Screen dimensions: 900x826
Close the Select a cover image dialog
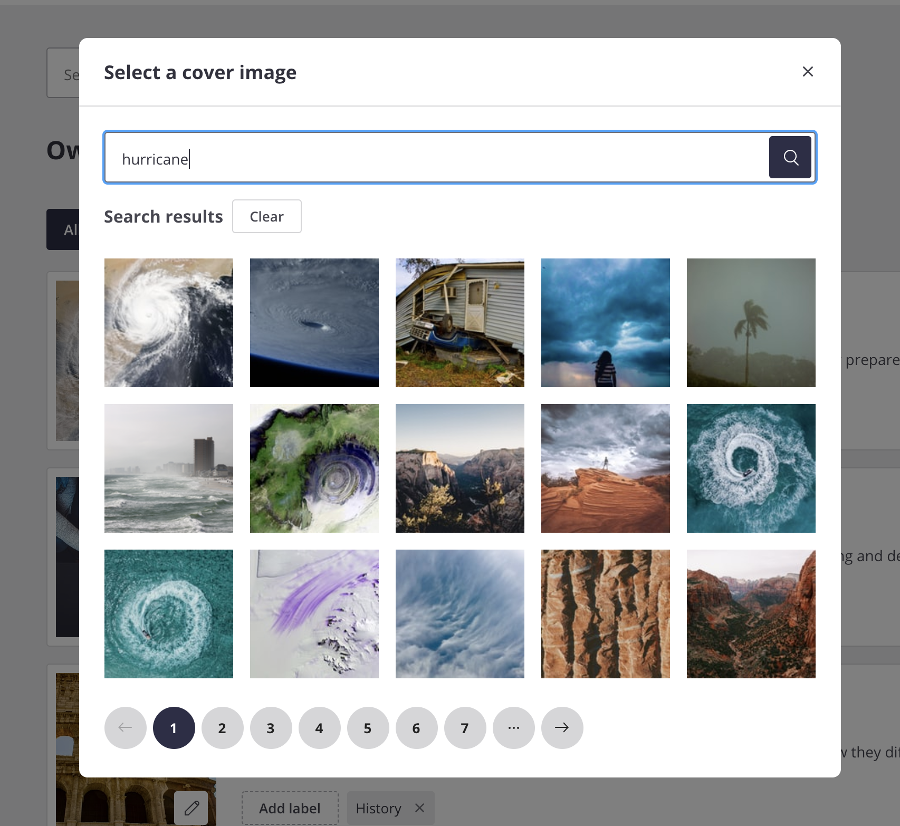click(808, 72)
